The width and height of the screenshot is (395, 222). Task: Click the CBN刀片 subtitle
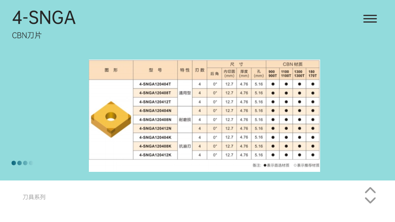pos(27,36)
